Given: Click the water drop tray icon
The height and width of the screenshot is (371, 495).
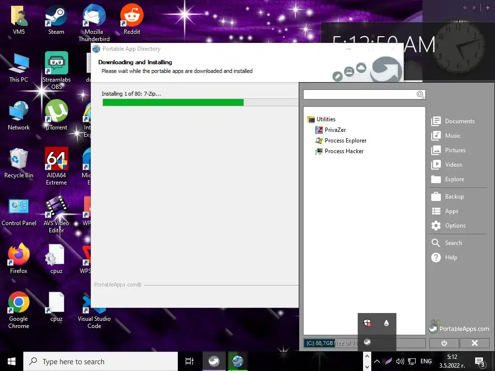Looking at the screenshot, I should pos(386,323).
